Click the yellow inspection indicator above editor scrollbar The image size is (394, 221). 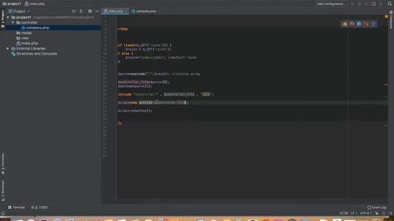(x=386, y=17)
